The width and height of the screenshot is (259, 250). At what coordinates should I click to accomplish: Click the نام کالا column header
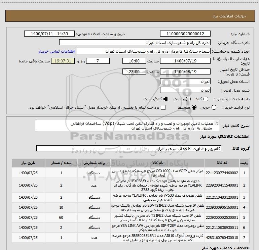[x=158, y=163]
